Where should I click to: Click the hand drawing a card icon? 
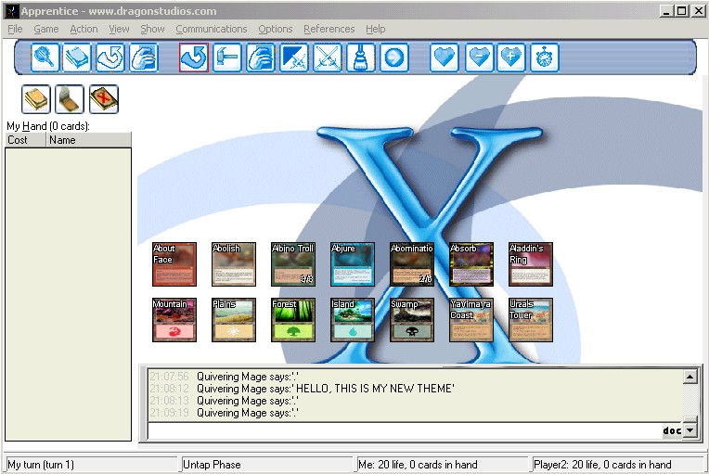click(143, 58)
